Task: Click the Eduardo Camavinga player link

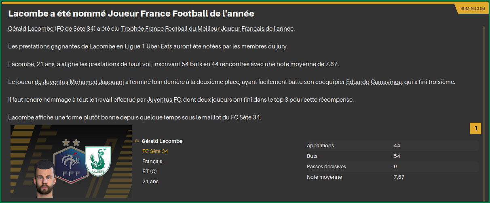Action: pos(374,82)
